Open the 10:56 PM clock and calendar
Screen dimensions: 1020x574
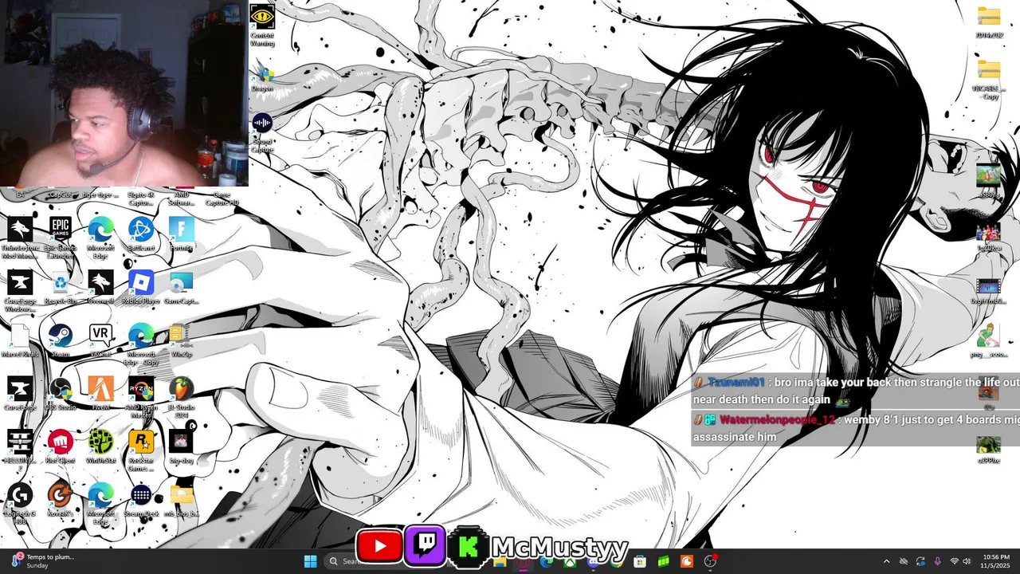997,561
